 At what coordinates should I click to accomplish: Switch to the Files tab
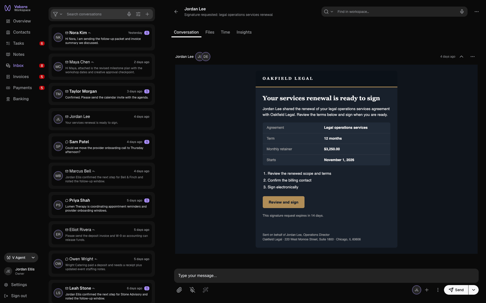click(x=210, y=32)
